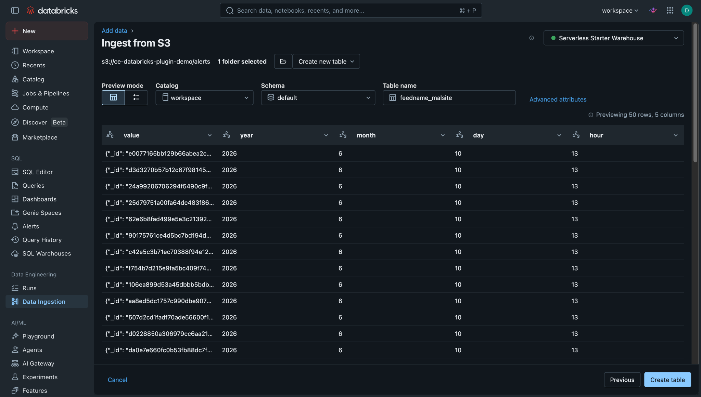This screenshot has width=701, height=397.
Task: Open AI Gateway in the sidebar
Action: pos(47,364)
